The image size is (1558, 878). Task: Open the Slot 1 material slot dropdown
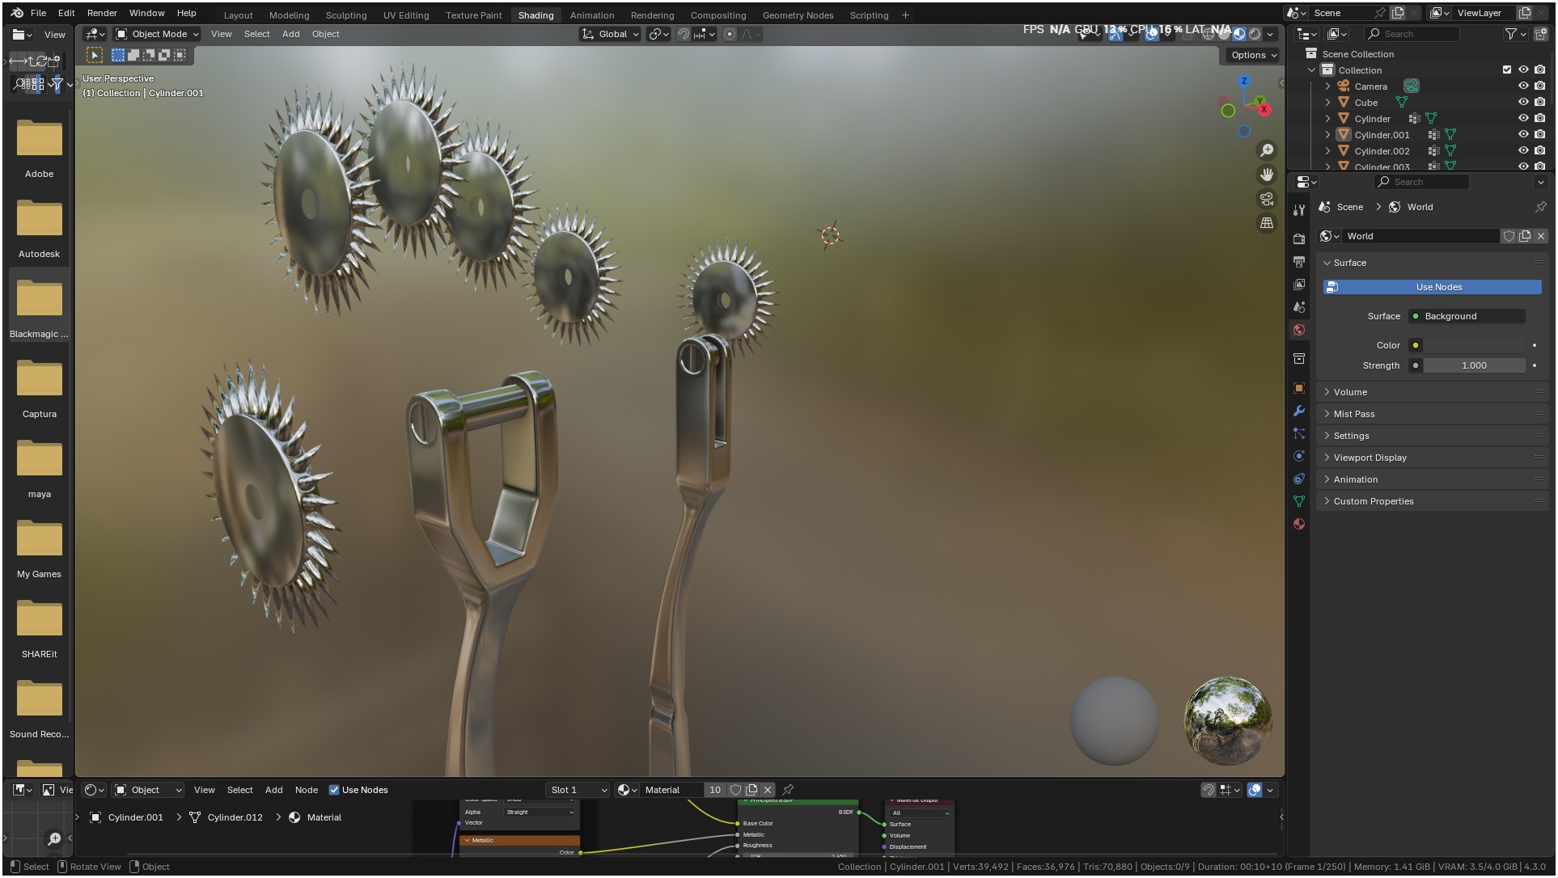tap(578, 790)
